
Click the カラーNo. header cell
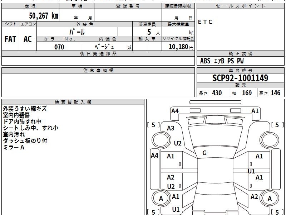coord(59,39)
